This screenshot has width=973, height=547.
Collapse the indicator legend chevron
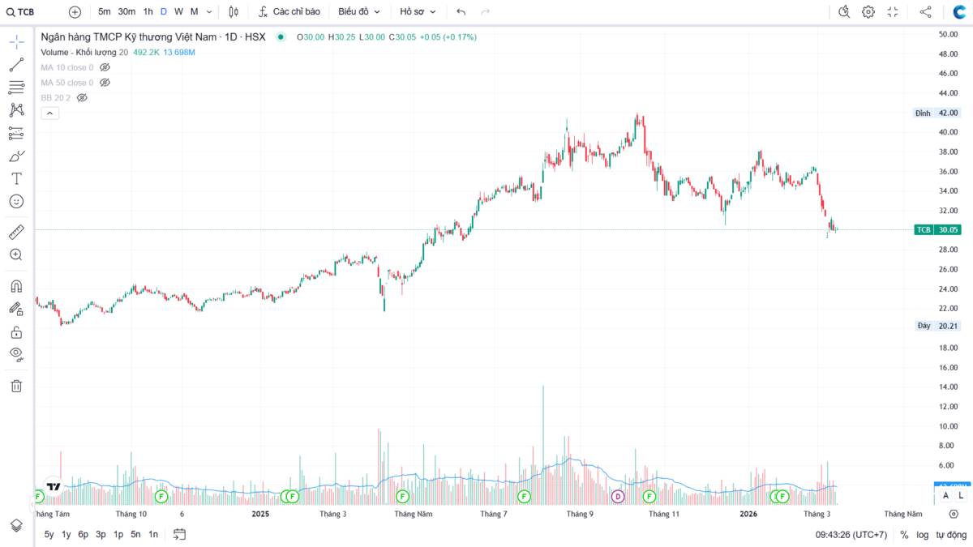[49, 113]
